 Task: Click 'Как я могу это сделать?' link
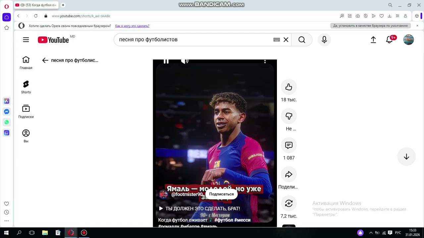(x=132, y=26)
